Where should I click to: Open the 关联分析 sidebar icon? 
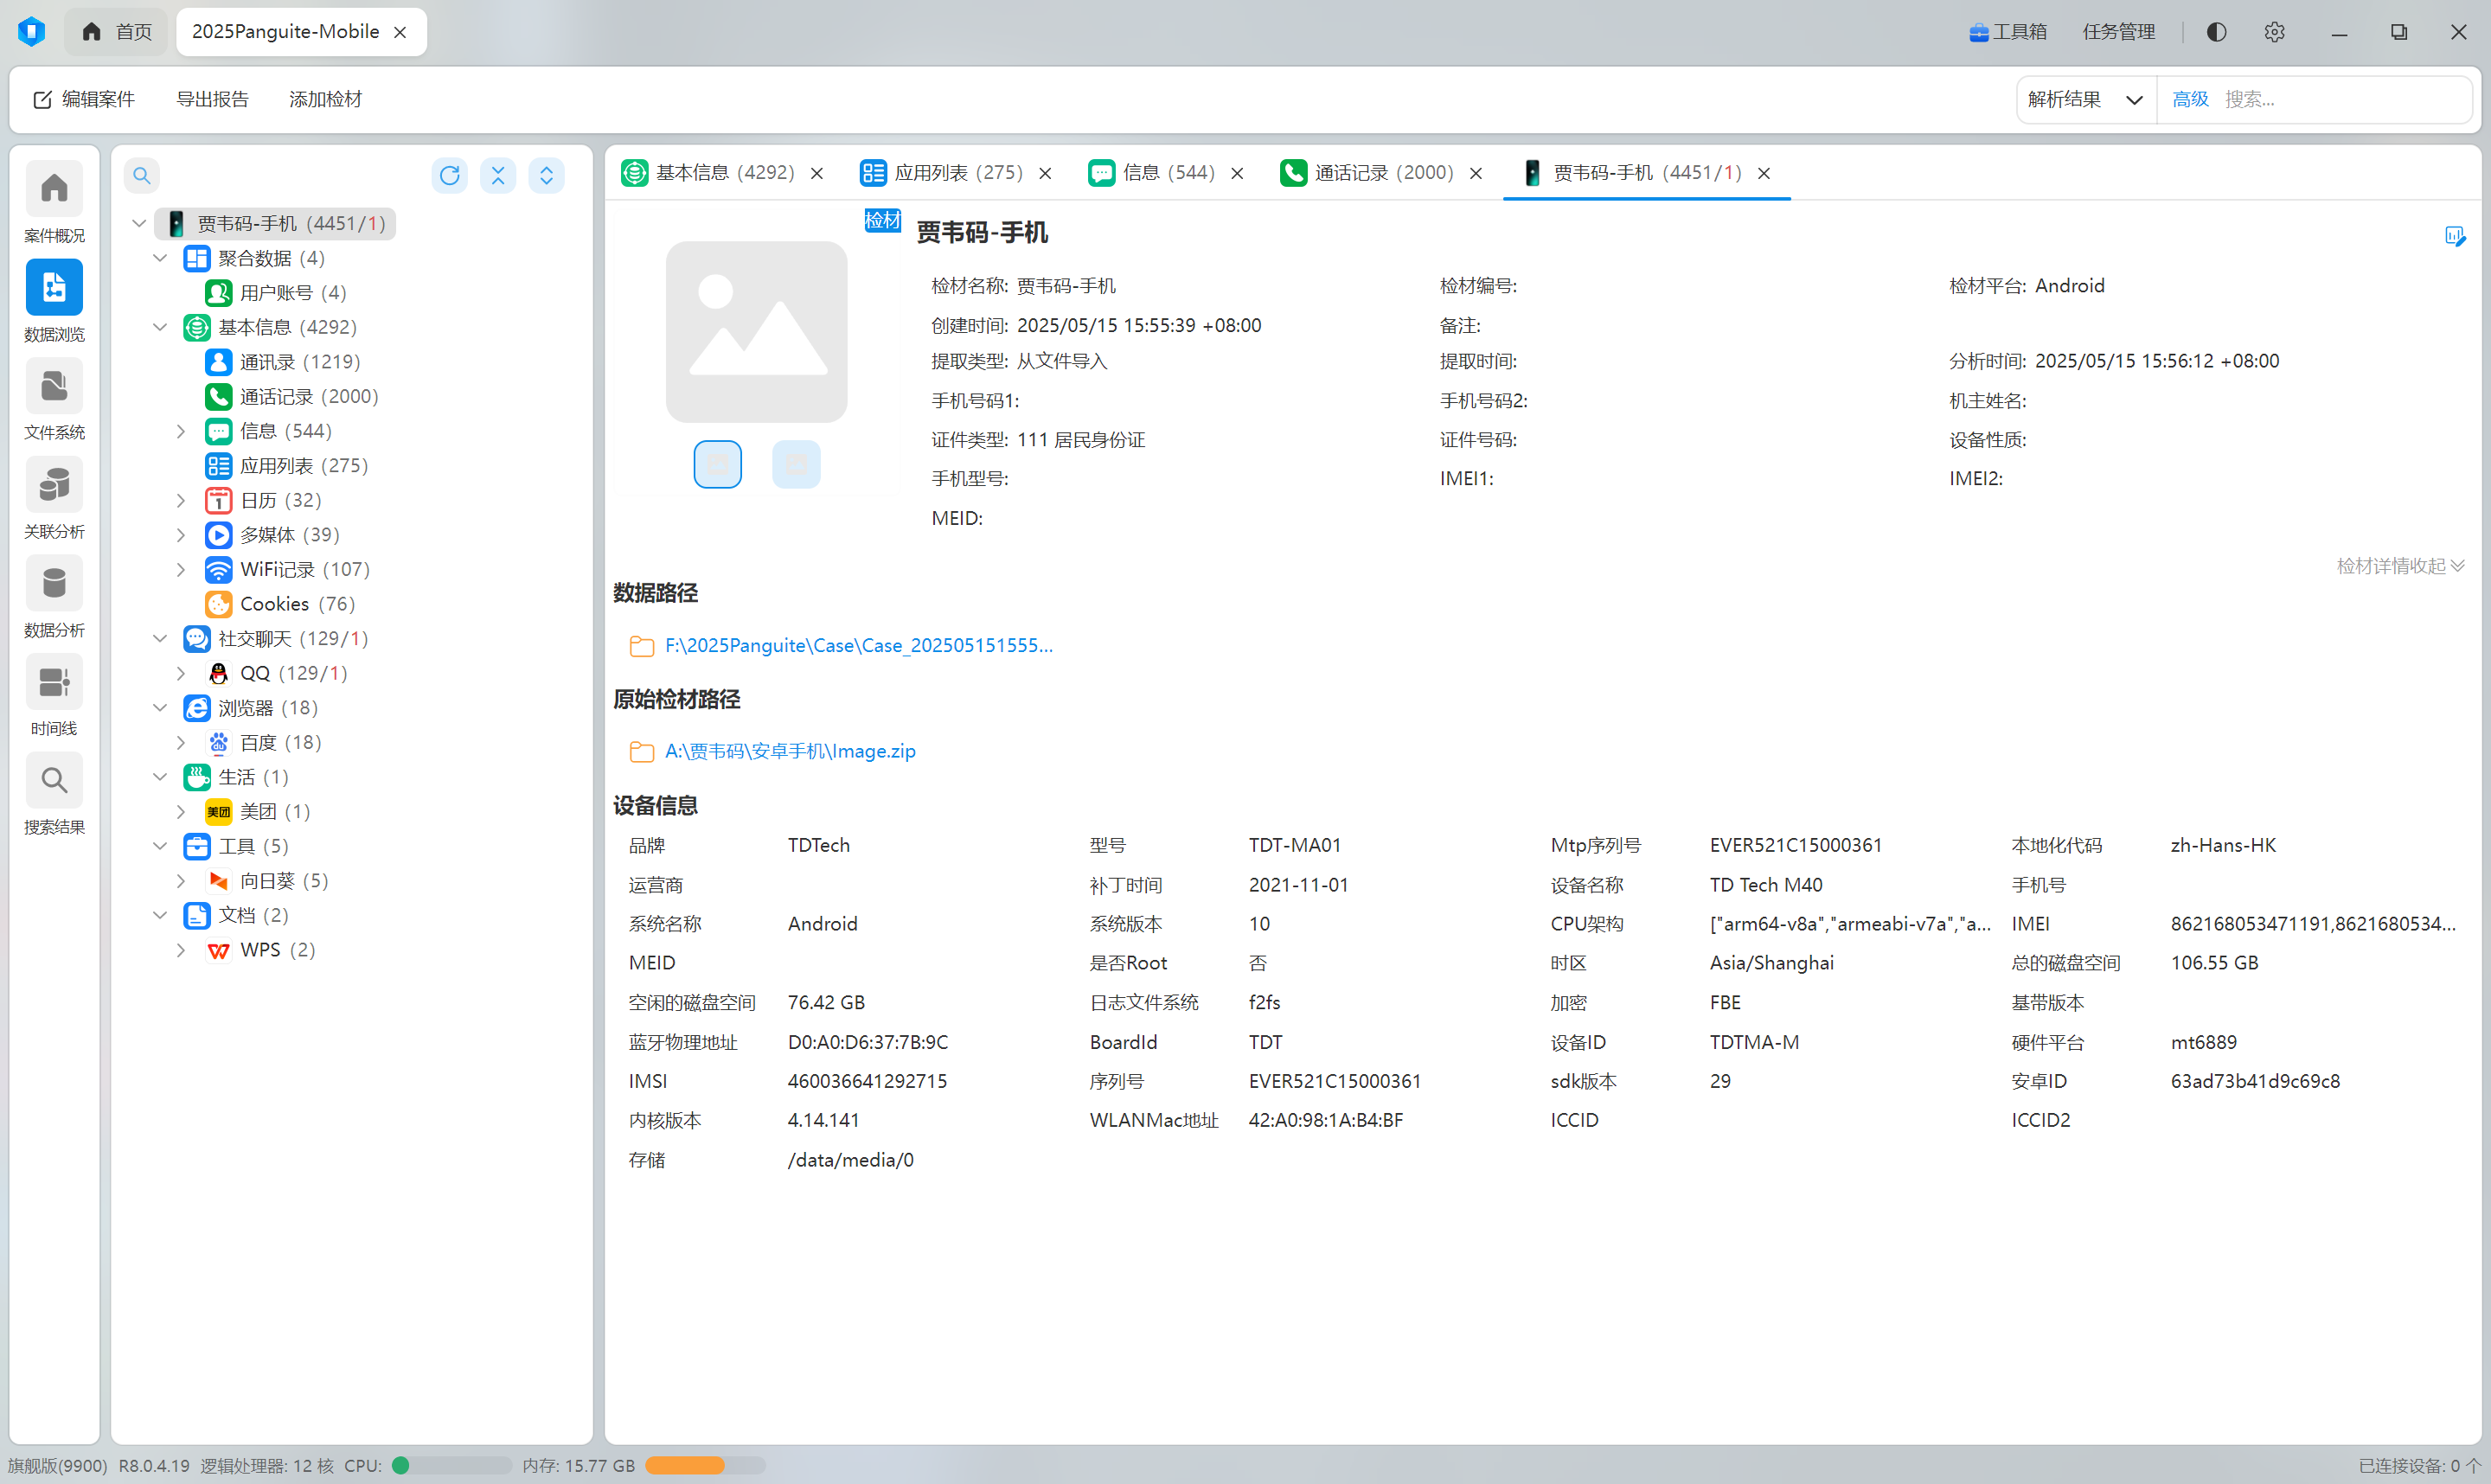click(54, 486)
